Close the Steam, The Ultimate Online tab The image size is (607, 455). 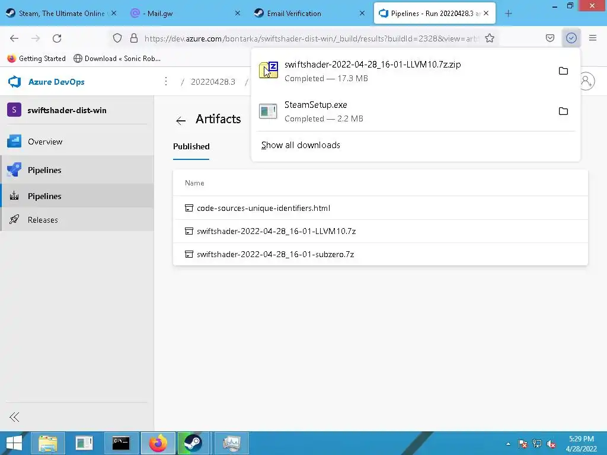click(x=114, y=13)
